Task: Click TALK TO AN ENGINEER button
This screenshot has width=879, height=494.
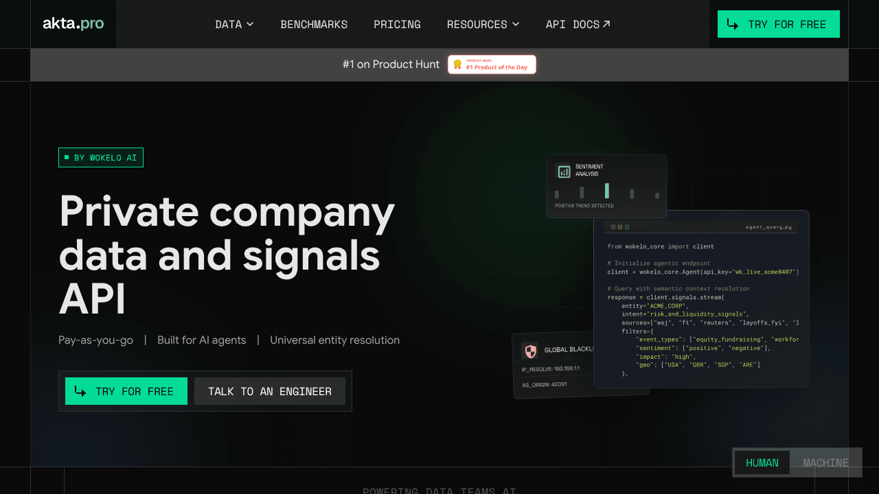Action: point(270,391)
